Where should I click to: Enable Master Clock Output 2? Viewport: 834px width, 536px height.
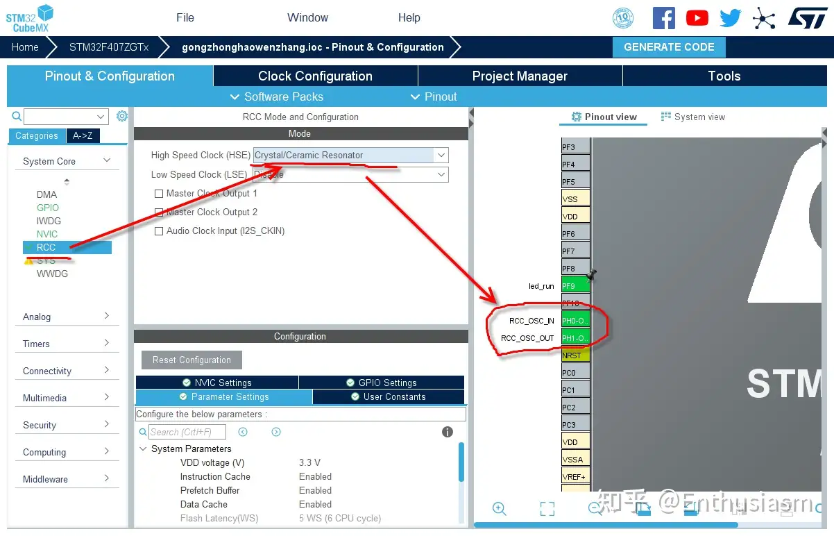[159, 212]
